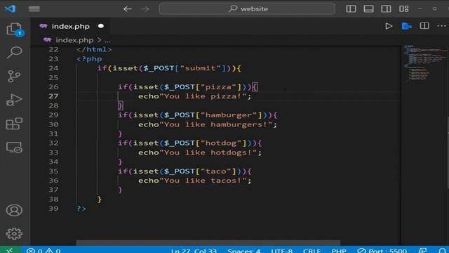Open Customize Layout options
The image size is (449, 253).
click(404, 9)
